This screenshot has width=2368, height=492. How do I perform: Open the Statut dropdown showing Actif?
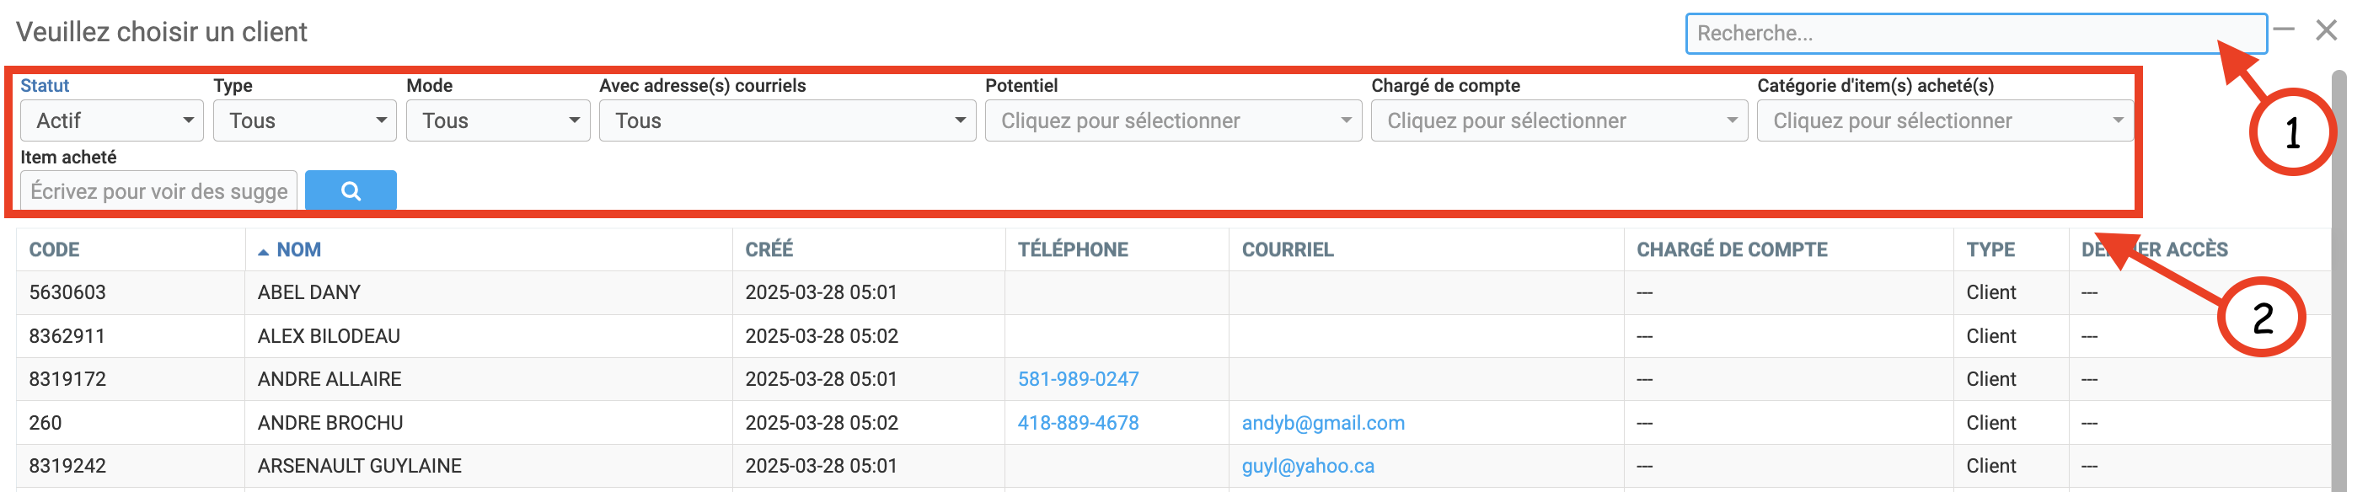tap(111, 120)
